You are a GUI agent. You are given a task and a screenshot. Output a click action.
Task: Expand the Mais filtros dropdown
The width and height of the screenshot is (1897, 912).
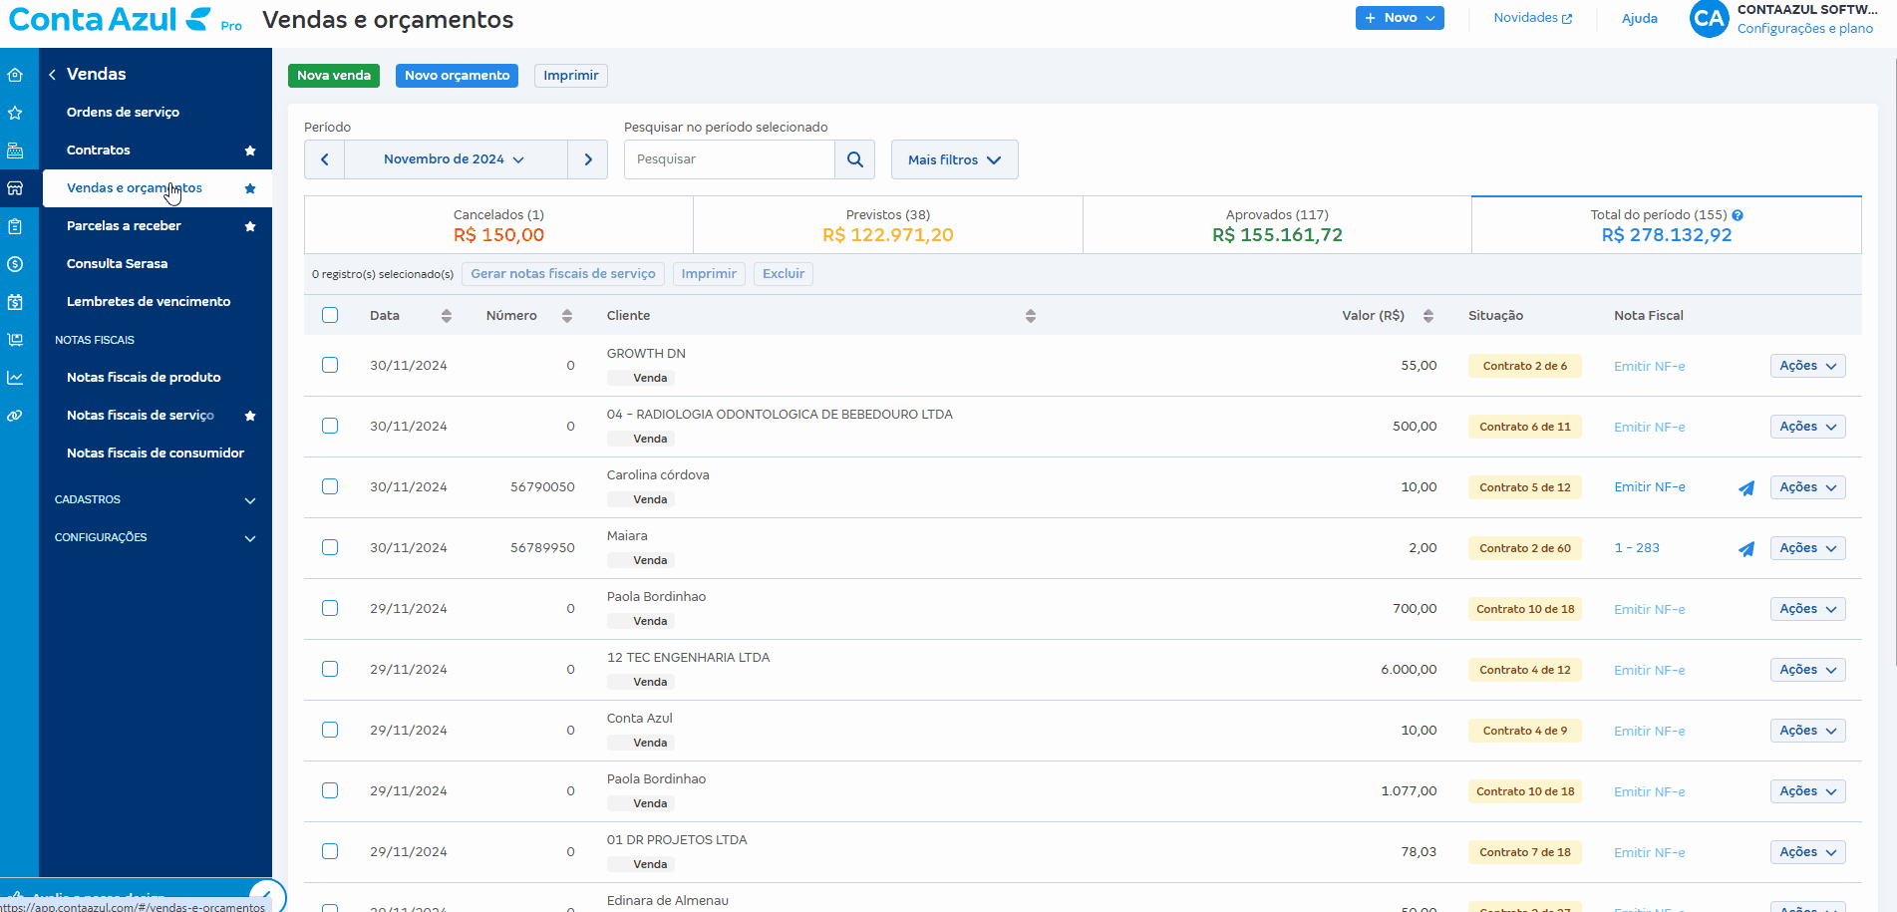click(x=954, y=159)
